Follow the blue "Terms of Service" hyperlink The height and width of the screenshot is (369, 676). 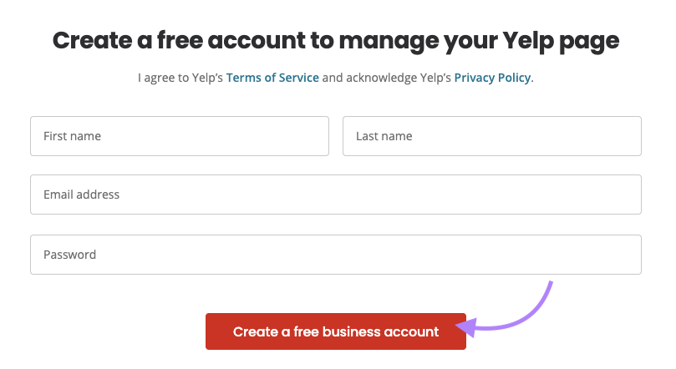pyautogui.click(x=272, y=78)
